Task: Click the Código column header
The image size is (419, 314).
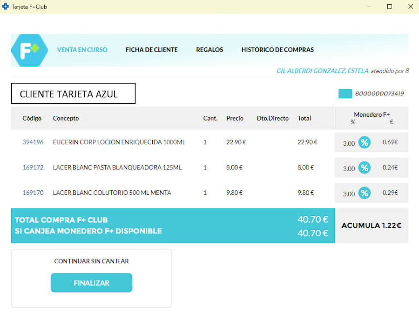Action: tap(32, 118)
